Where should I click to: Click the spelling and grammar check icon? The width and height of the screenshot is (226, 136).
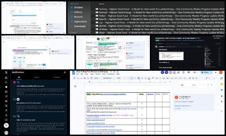pos(88,78)
